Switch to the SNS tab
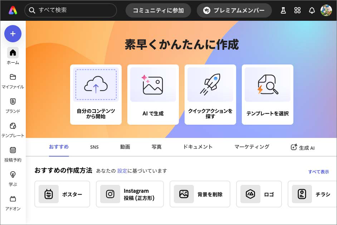 tap(94, 147)
